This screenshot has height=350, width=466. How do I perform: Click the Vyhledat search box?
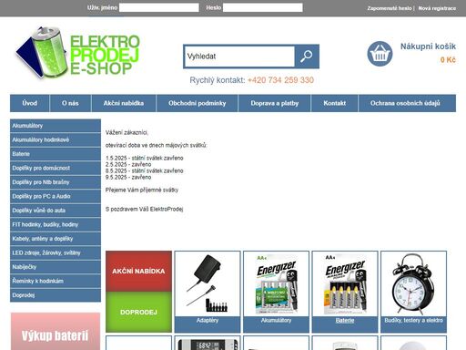[x=239, y=57]
